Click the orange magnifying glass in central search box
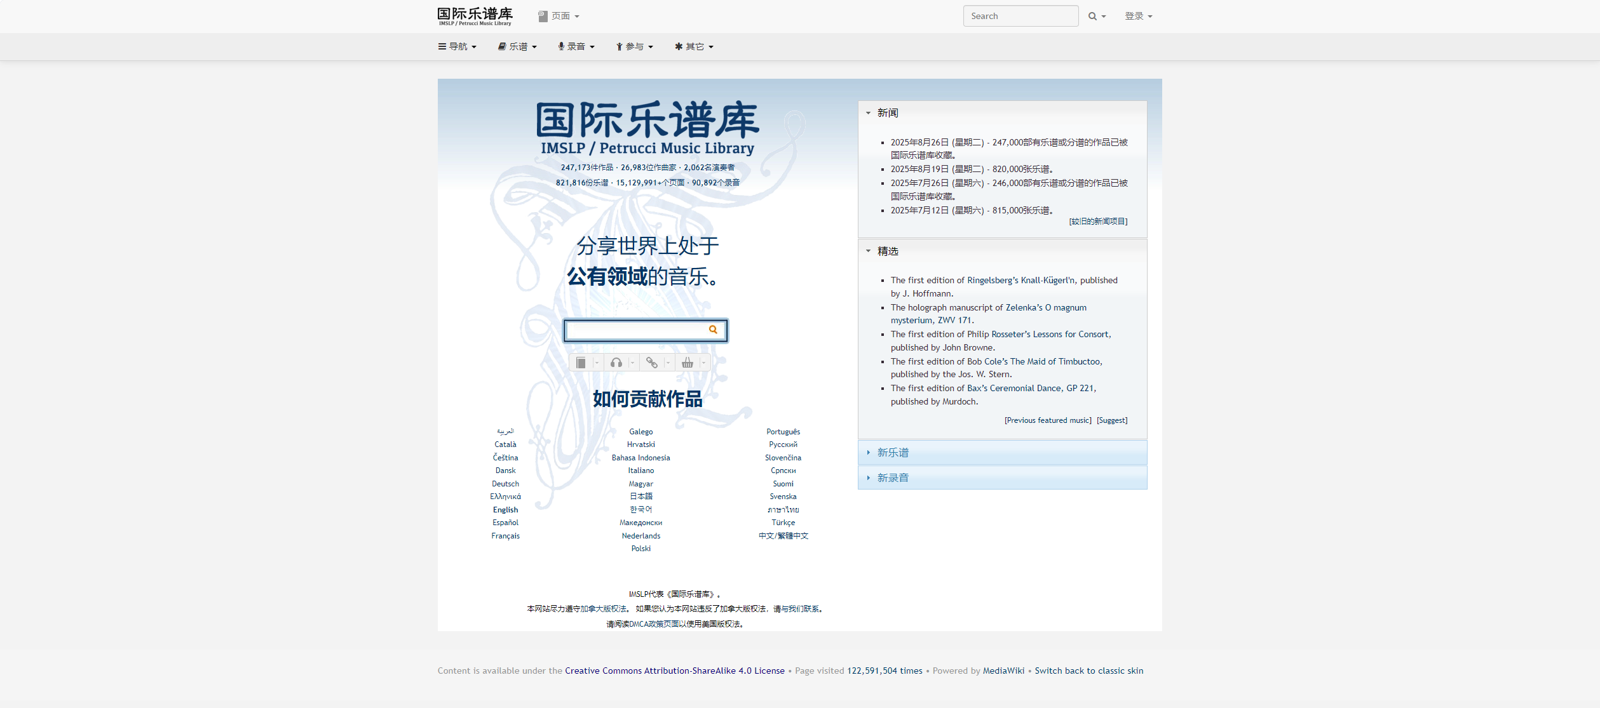 [x=714, y=330]
